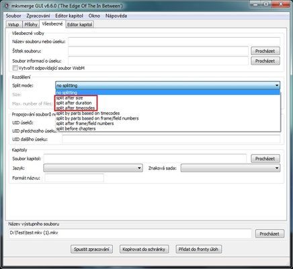The image size is (293, 269).
Task: Enable the Vytvořit odpovídající soubor WebM checkbox
Action: [15, 68]
